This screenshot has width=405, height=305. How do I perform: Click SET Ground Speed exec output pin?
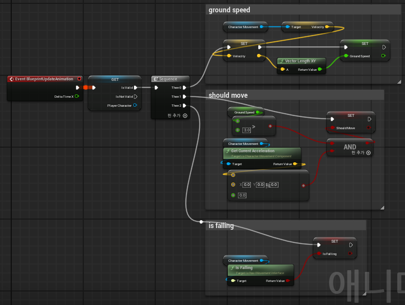(x=384, y=47)
